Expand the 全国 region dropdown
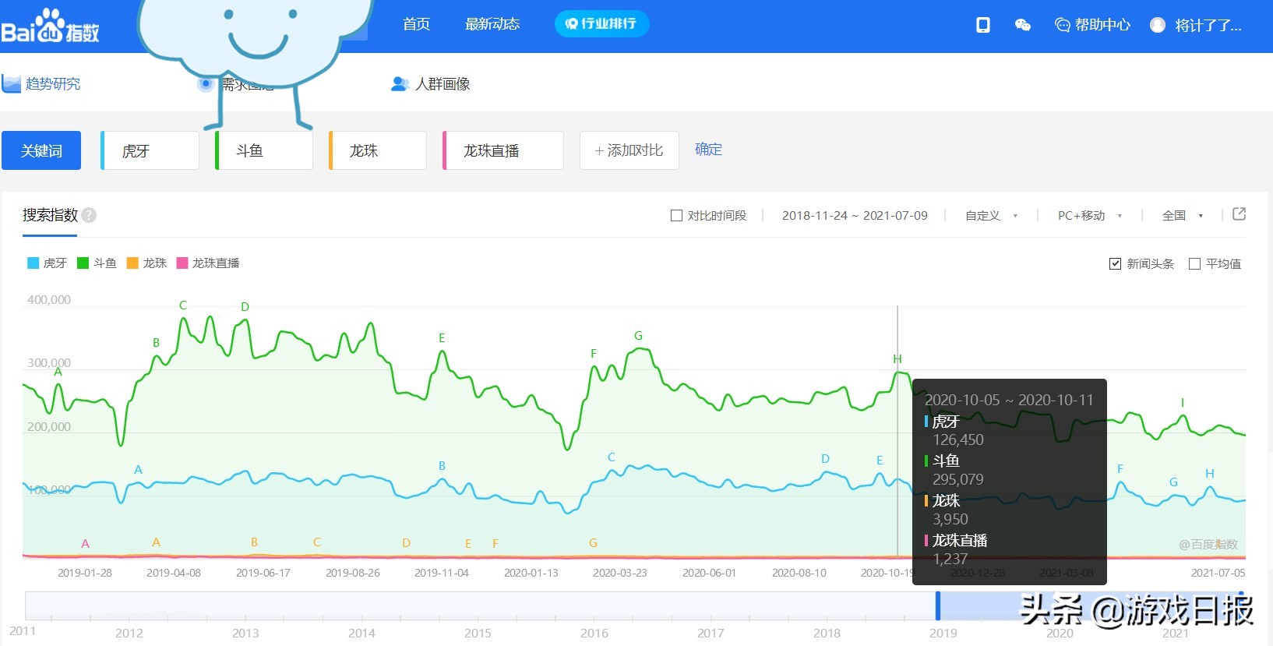 (x=1183, y=215)
